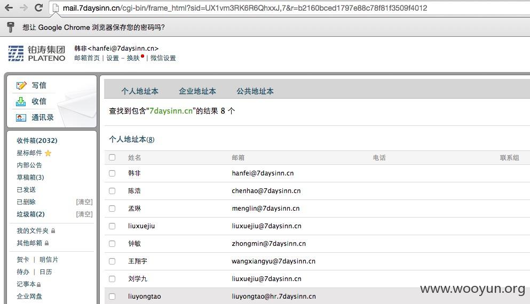Click 换肤 skin link
530x304 pixels.
[133, 58]
